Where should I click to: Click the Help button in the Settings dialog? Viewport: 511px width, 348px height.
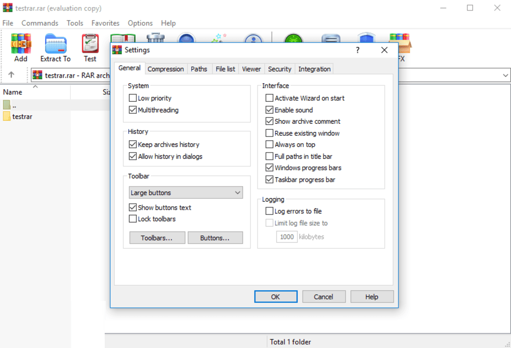tap(372, 296)
